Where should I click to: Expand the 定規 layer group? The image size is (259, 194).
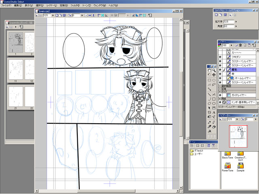click(x=220, y=89)
